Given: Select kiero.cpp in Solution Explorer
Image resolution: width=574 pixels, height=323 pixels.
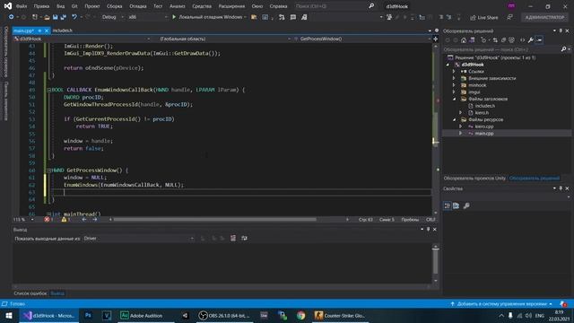Looking at the screenshot, I should click(x=484, y=127).
